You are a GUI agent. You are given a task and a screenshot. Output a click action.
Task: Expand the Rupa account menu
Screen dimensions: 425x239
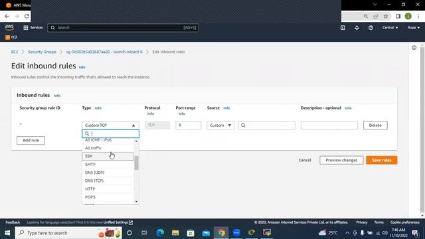click(414, 28)
